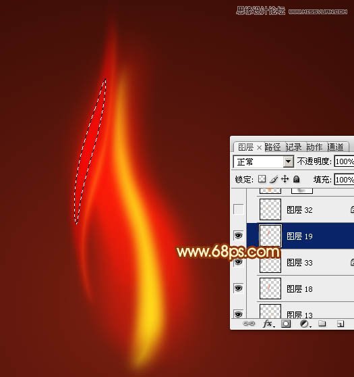Image resolution: width=354 pixels, height=377 pixels.
Task: Open the 动作 actions tab
Action: click(314, 147)
